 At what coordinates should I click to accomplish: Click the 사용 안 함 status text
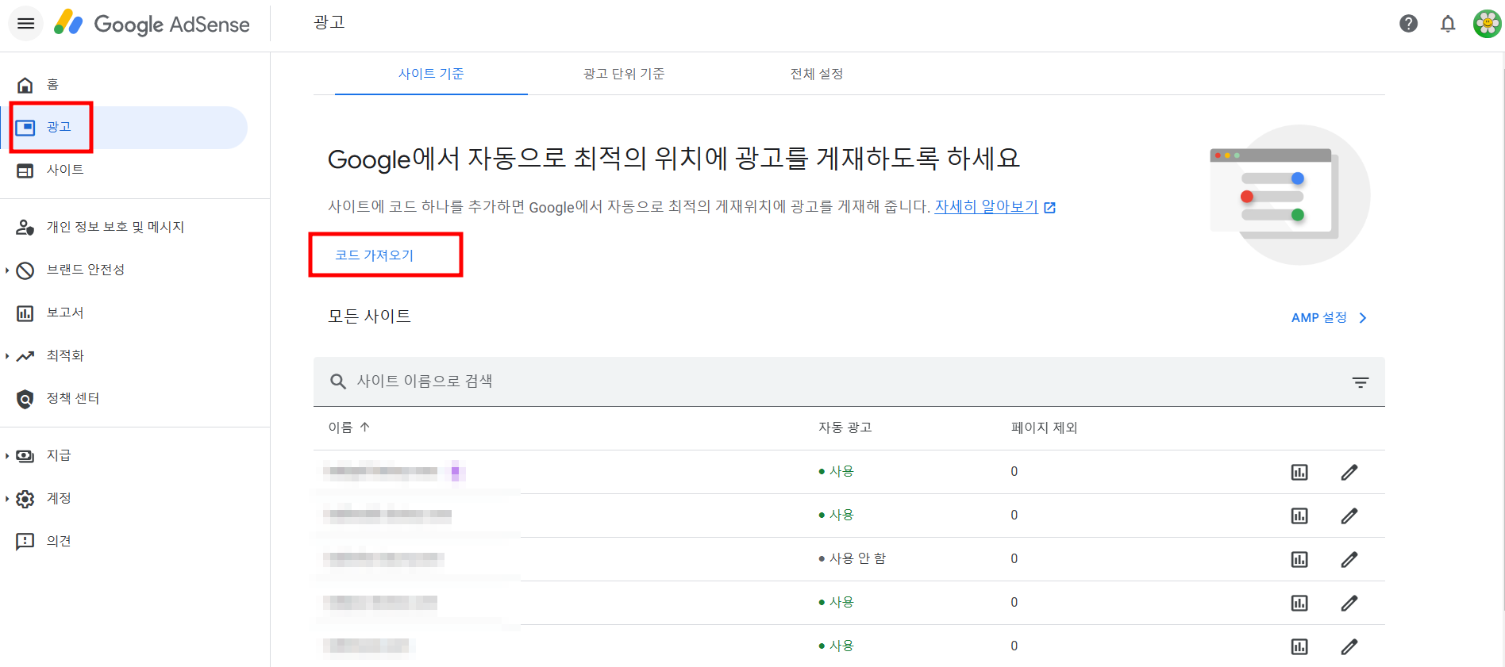857,558
